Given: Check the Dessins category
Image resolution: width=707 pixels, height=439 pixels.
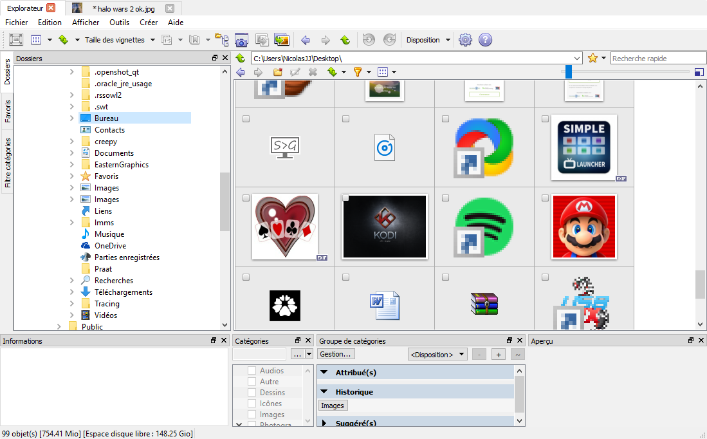Looking at the screenshot, I should click(x=252, y=393).
